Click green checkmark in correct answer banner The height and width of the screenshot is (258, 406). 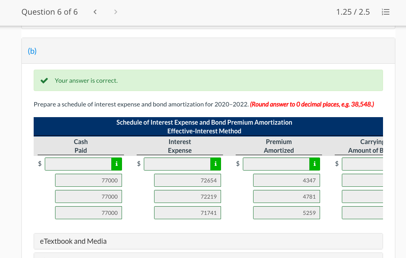pyautogui.click(x=44, y=80)
